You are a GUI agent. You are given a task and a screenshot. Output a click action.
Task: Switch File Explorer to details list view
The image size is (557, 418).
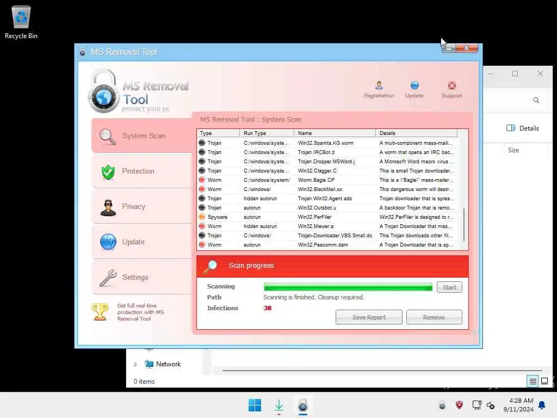(x=533, y=382)
